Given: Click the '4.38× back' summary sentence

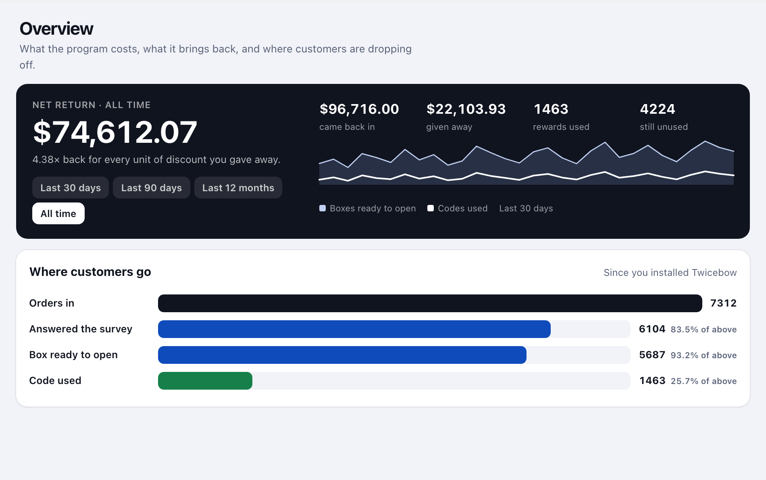Looking at the screenshot, I should tap(156, 160).
